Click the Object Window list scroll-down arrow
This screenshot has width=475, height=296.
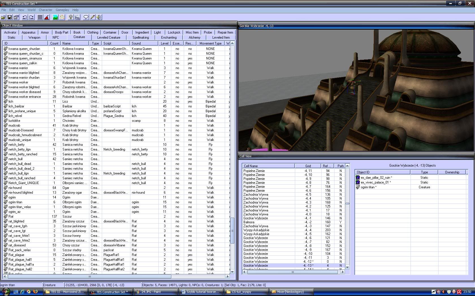[x=232, y=271]
